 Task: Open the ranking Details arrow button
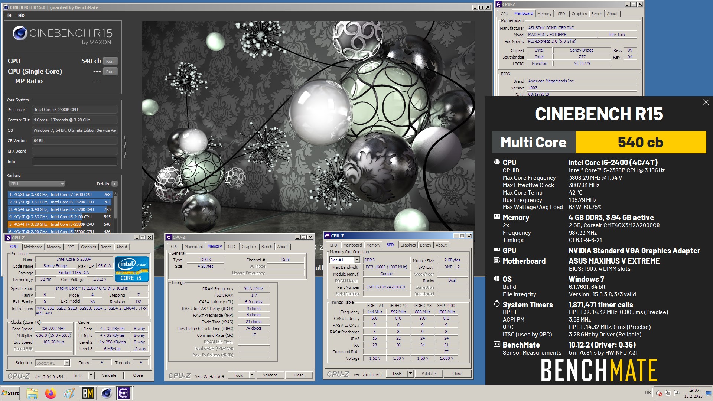click(115, 184)
